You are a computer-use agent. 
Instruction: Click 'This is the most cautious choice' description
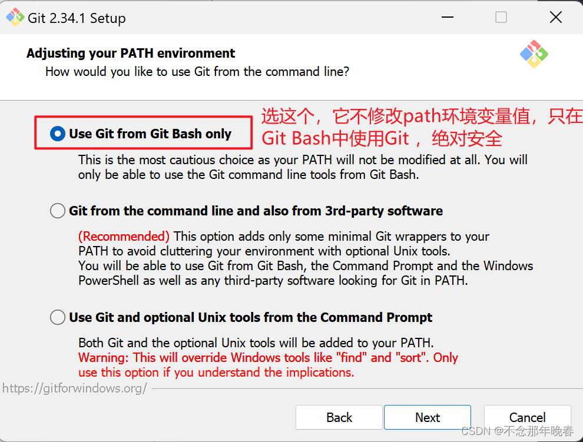[x=303, y=167]
